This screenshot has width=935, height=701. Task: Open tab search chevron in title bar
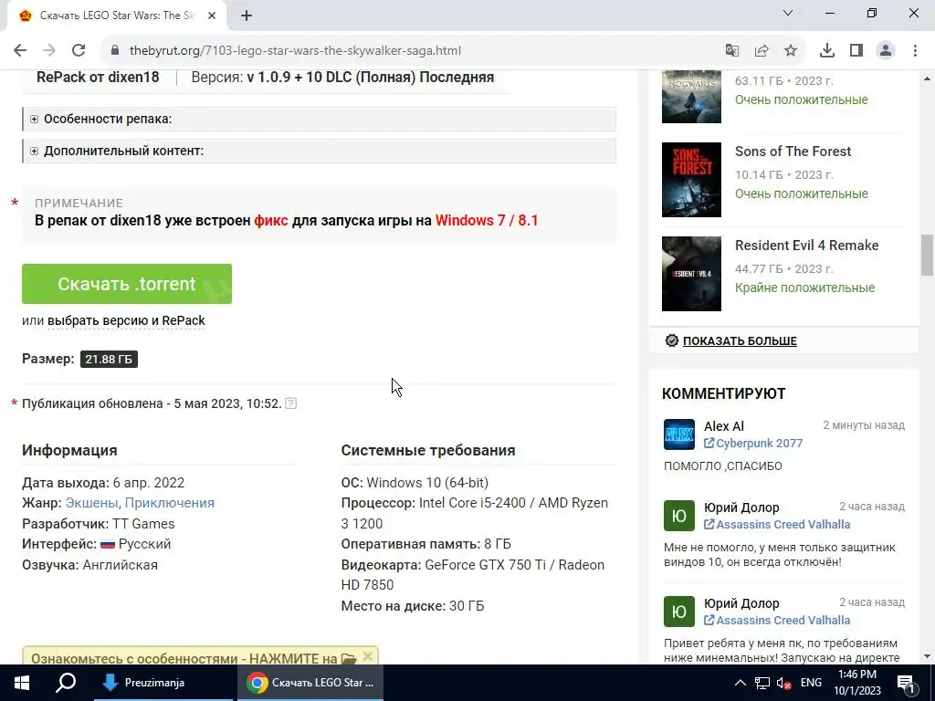click(x=788, y=13)
